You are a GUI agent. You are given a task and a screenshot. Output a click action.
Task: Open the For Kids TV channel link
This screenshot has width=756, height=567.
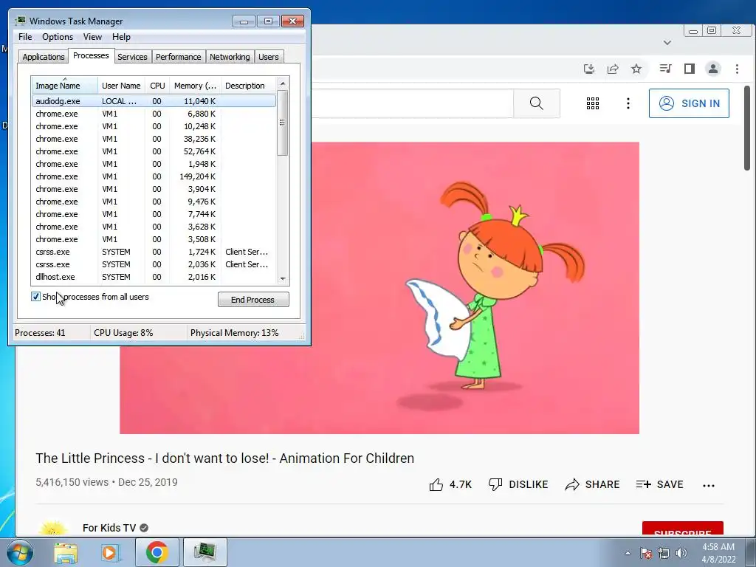(x=109, y=528)
